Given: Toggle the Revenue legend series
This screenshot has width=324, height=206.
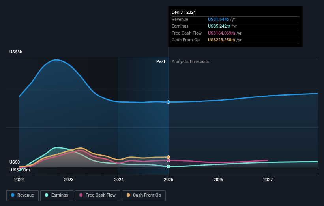Looking at the screenshot, I should 22,195.
